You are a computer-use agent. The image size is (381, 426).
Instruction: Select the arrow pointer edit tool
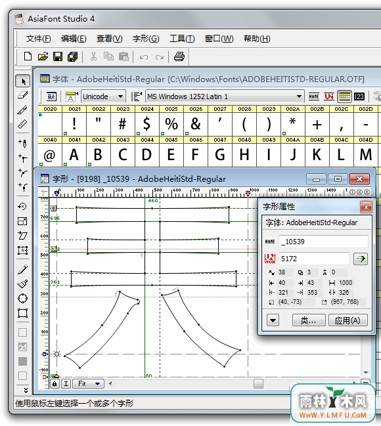(22, 81)
